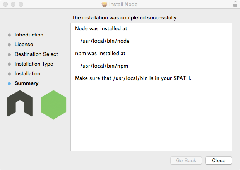The image size is (240, 170).
Task: Click the Install Node window title
Action: 123,4
